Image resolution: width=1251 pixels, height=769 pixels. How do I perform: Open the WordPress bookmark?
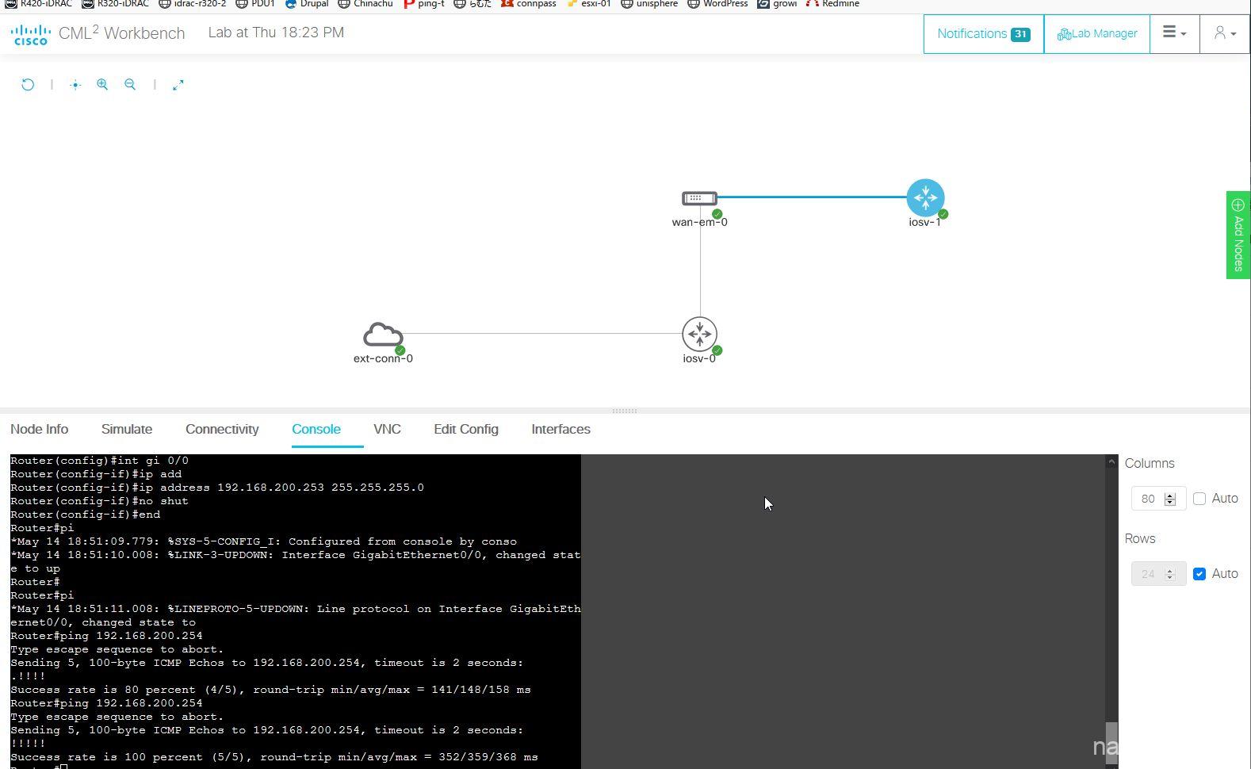pos(717,4)
